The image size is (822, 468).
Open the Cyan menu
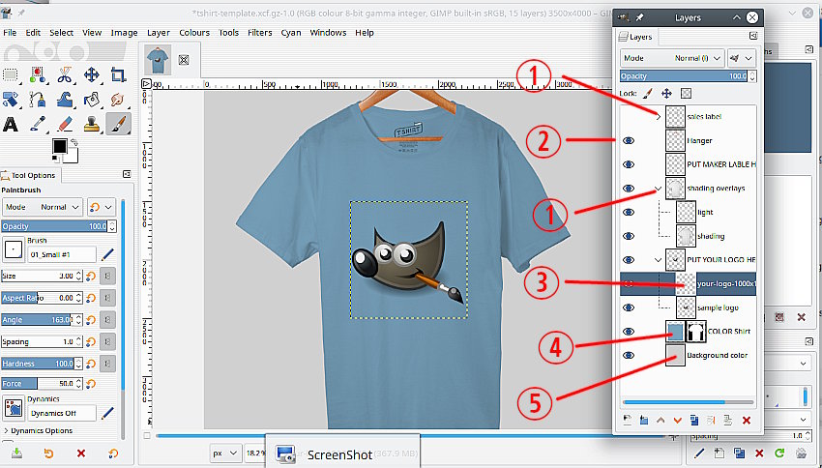(291, 33)
